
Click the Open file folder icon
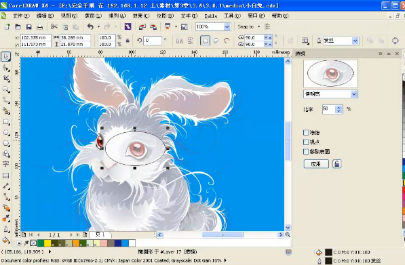click(18, 26)
